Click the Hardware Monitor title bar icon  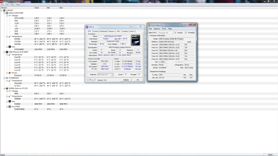1,1
